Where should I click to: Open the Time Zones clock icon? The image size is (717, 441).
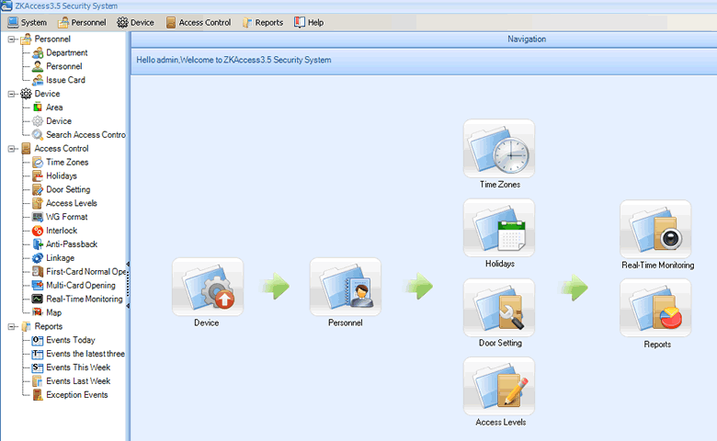pyautogui.click(x=499, y=149)
